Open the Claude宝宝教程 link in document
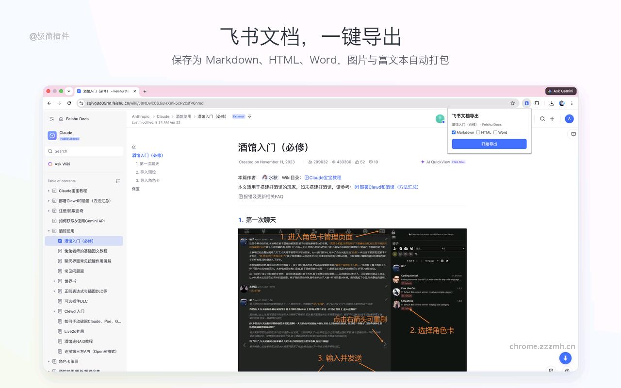The height and width of the screenshot is (388, 621). 323,178
